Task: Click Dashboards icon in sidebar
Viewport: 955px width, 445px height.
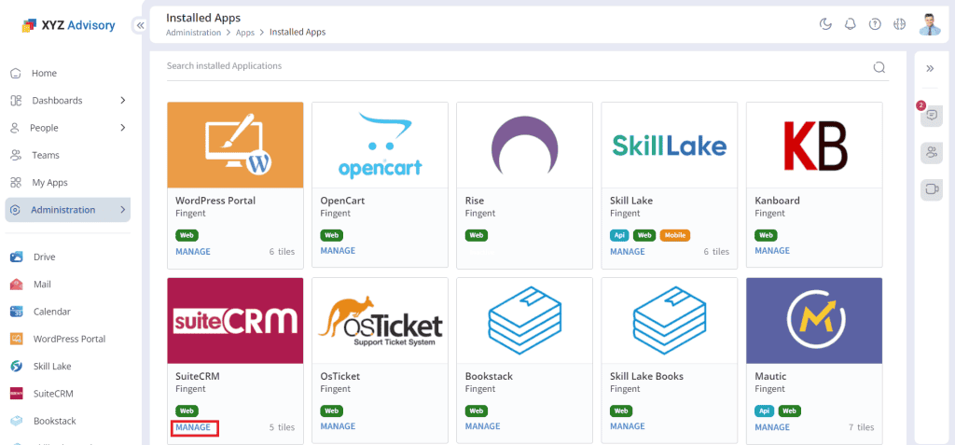Action: [17, 101]
